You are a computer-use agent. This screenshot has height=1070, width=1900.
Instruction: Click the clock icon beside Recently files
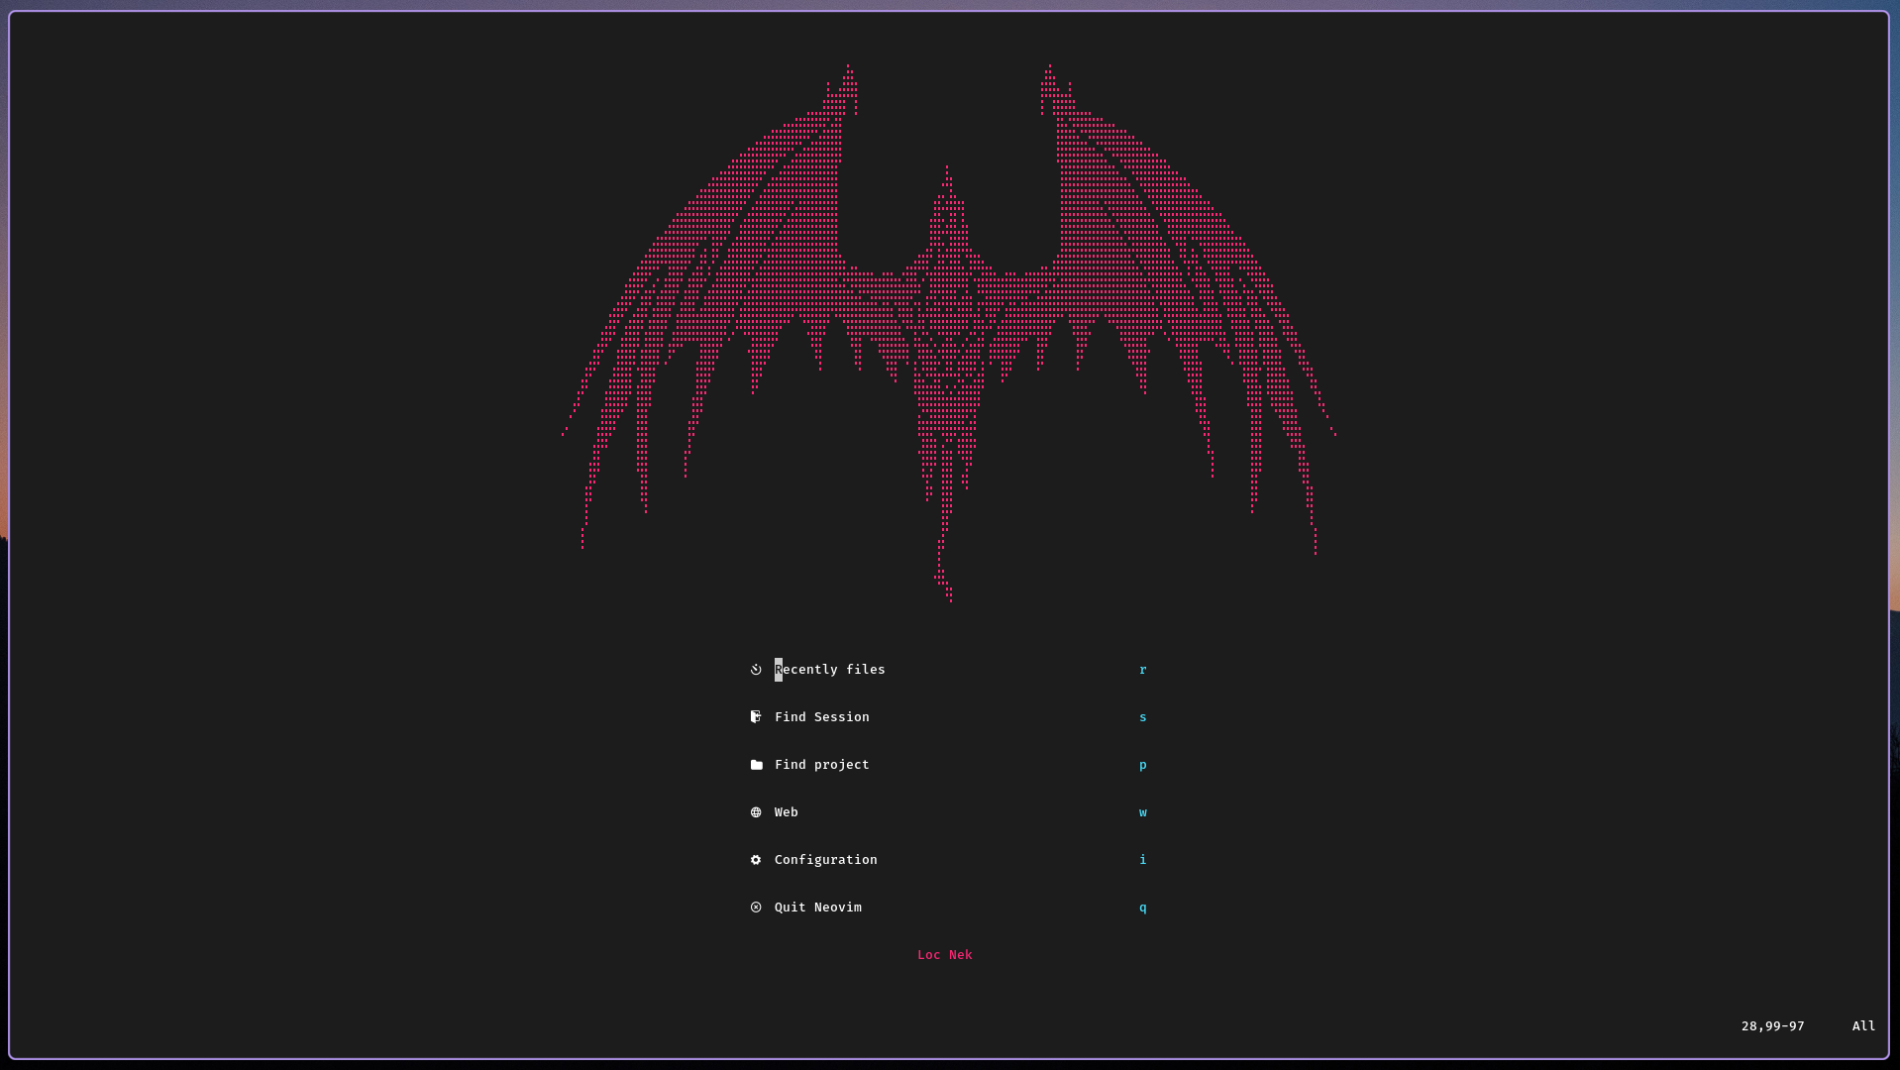(756, 670)
